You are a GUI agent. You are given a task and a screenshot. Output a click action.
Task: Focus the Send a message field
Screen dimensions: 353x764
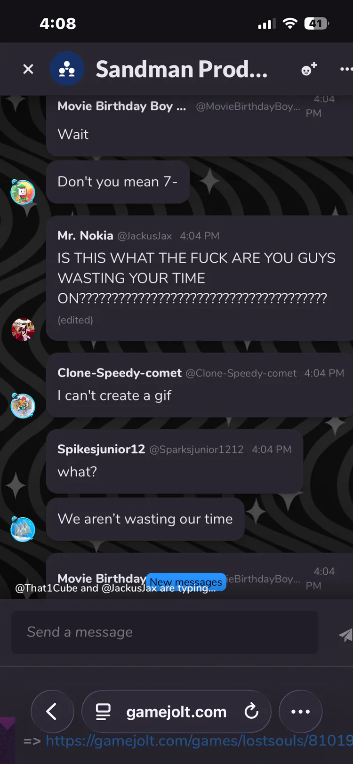(165, 632)
